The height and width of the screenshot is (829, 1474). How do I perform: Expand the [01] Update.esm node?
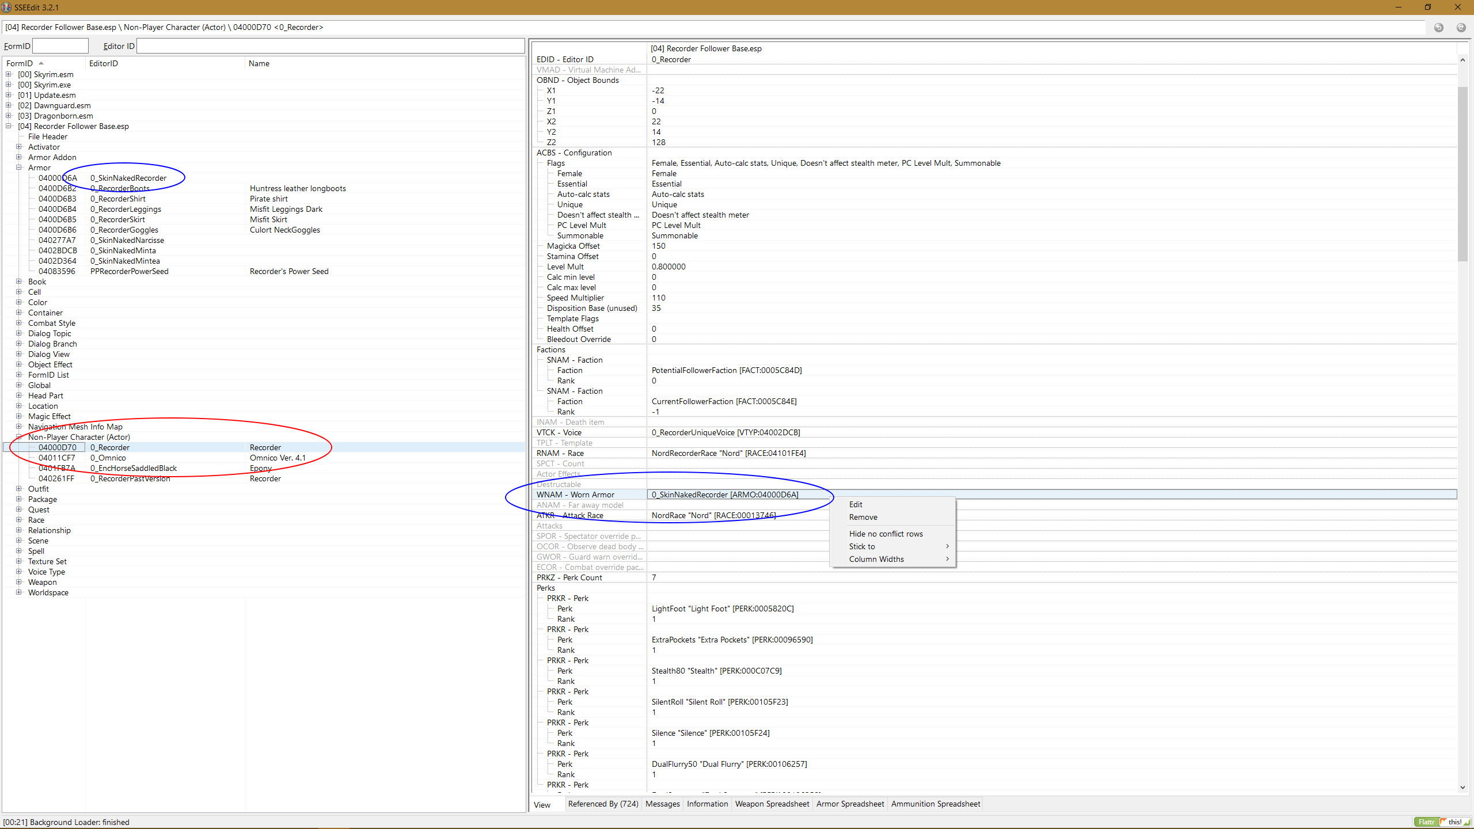pos(9,95)
